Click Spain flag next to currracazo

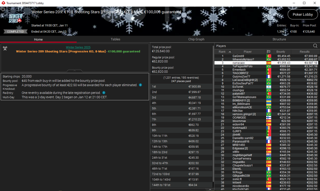[x=268, y=63]
